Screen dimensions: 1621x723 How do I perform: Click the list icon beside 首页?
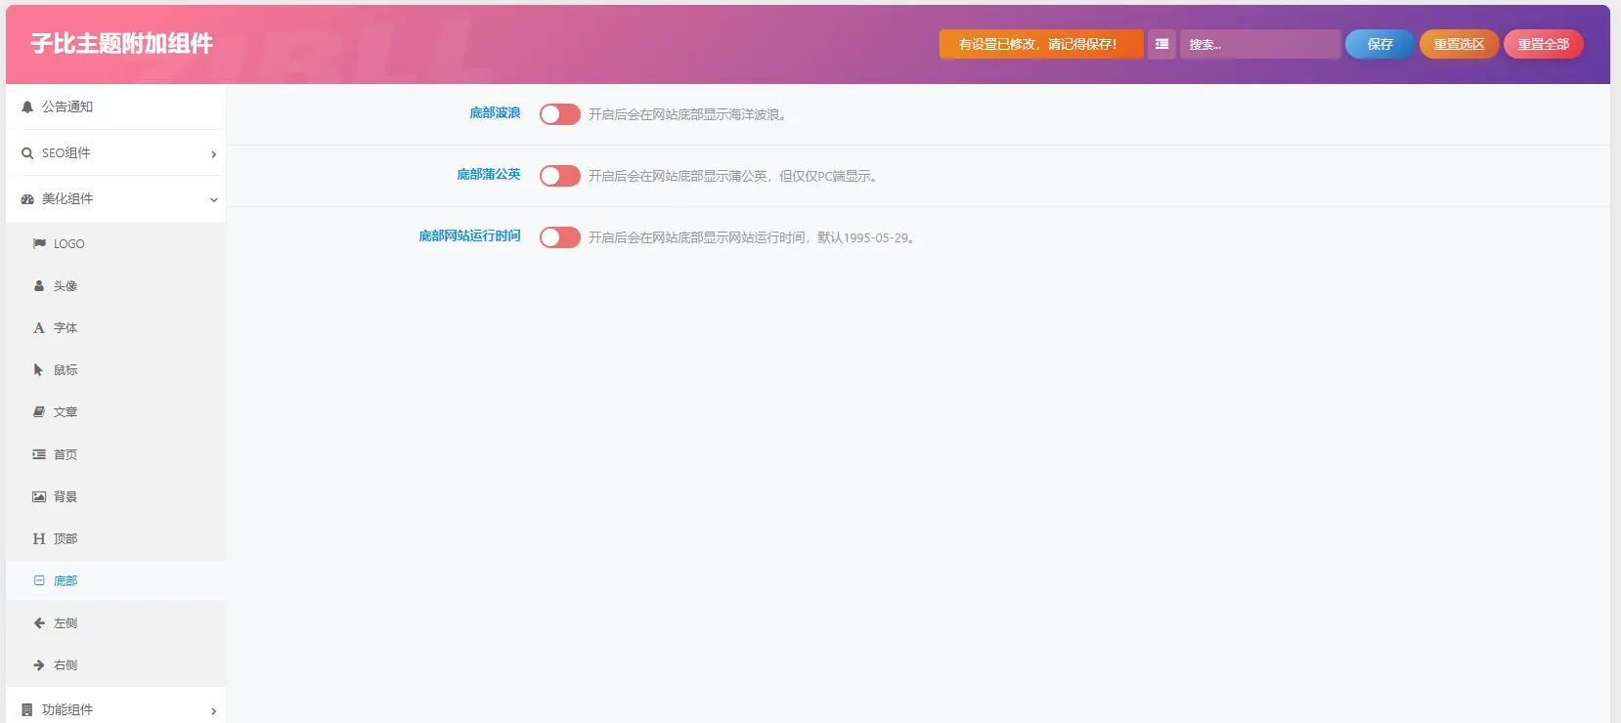pos(39,454)
